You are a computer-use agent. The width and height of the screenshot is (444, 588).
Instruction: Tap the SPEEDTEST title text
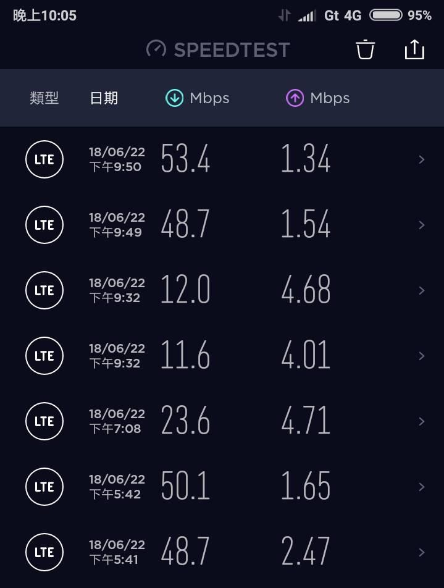(232, 49)
